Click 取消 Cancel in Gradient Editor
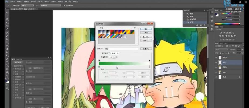The image size is (249, 108). coord(146,33)
